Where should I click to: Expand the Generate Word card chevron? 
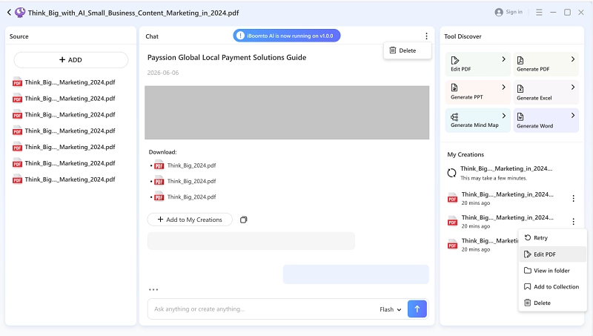click(572, 116)
